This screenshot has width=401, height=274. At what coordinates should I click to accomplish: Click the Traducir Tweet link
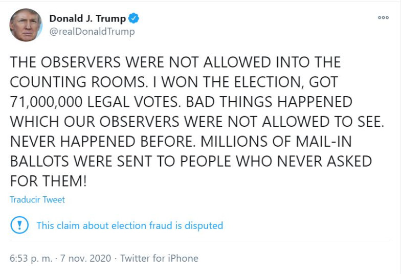point(37,200)
